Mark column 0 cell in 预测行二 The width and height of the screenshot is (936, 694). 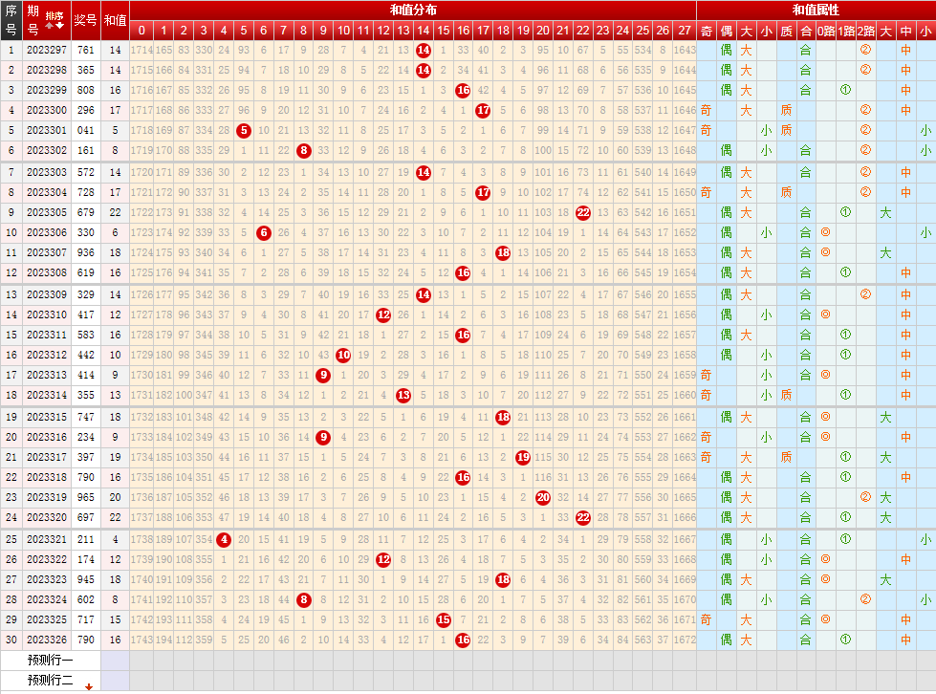141,681
